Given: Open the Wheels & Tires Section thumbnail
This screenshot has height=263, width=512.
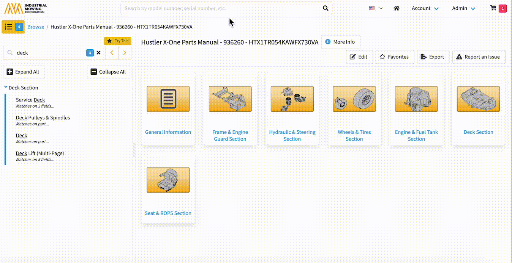Looking at the screenshot, I should tap(354, 99).
